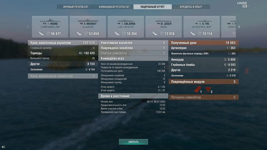Viewport: 267px width, 150px height.
Task: Select the Подробный отчёт tab
Action: tap(153, 7)
